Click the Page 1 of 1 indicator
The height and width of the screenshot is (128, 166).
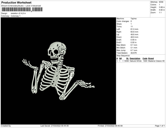(x=160, y=126)
